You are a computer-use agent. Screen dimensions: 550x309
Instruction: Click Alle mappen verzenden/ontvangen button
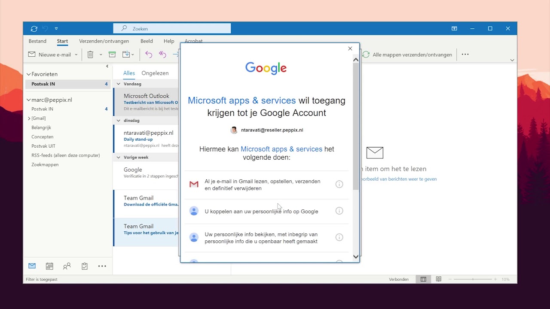click(407, 55)
